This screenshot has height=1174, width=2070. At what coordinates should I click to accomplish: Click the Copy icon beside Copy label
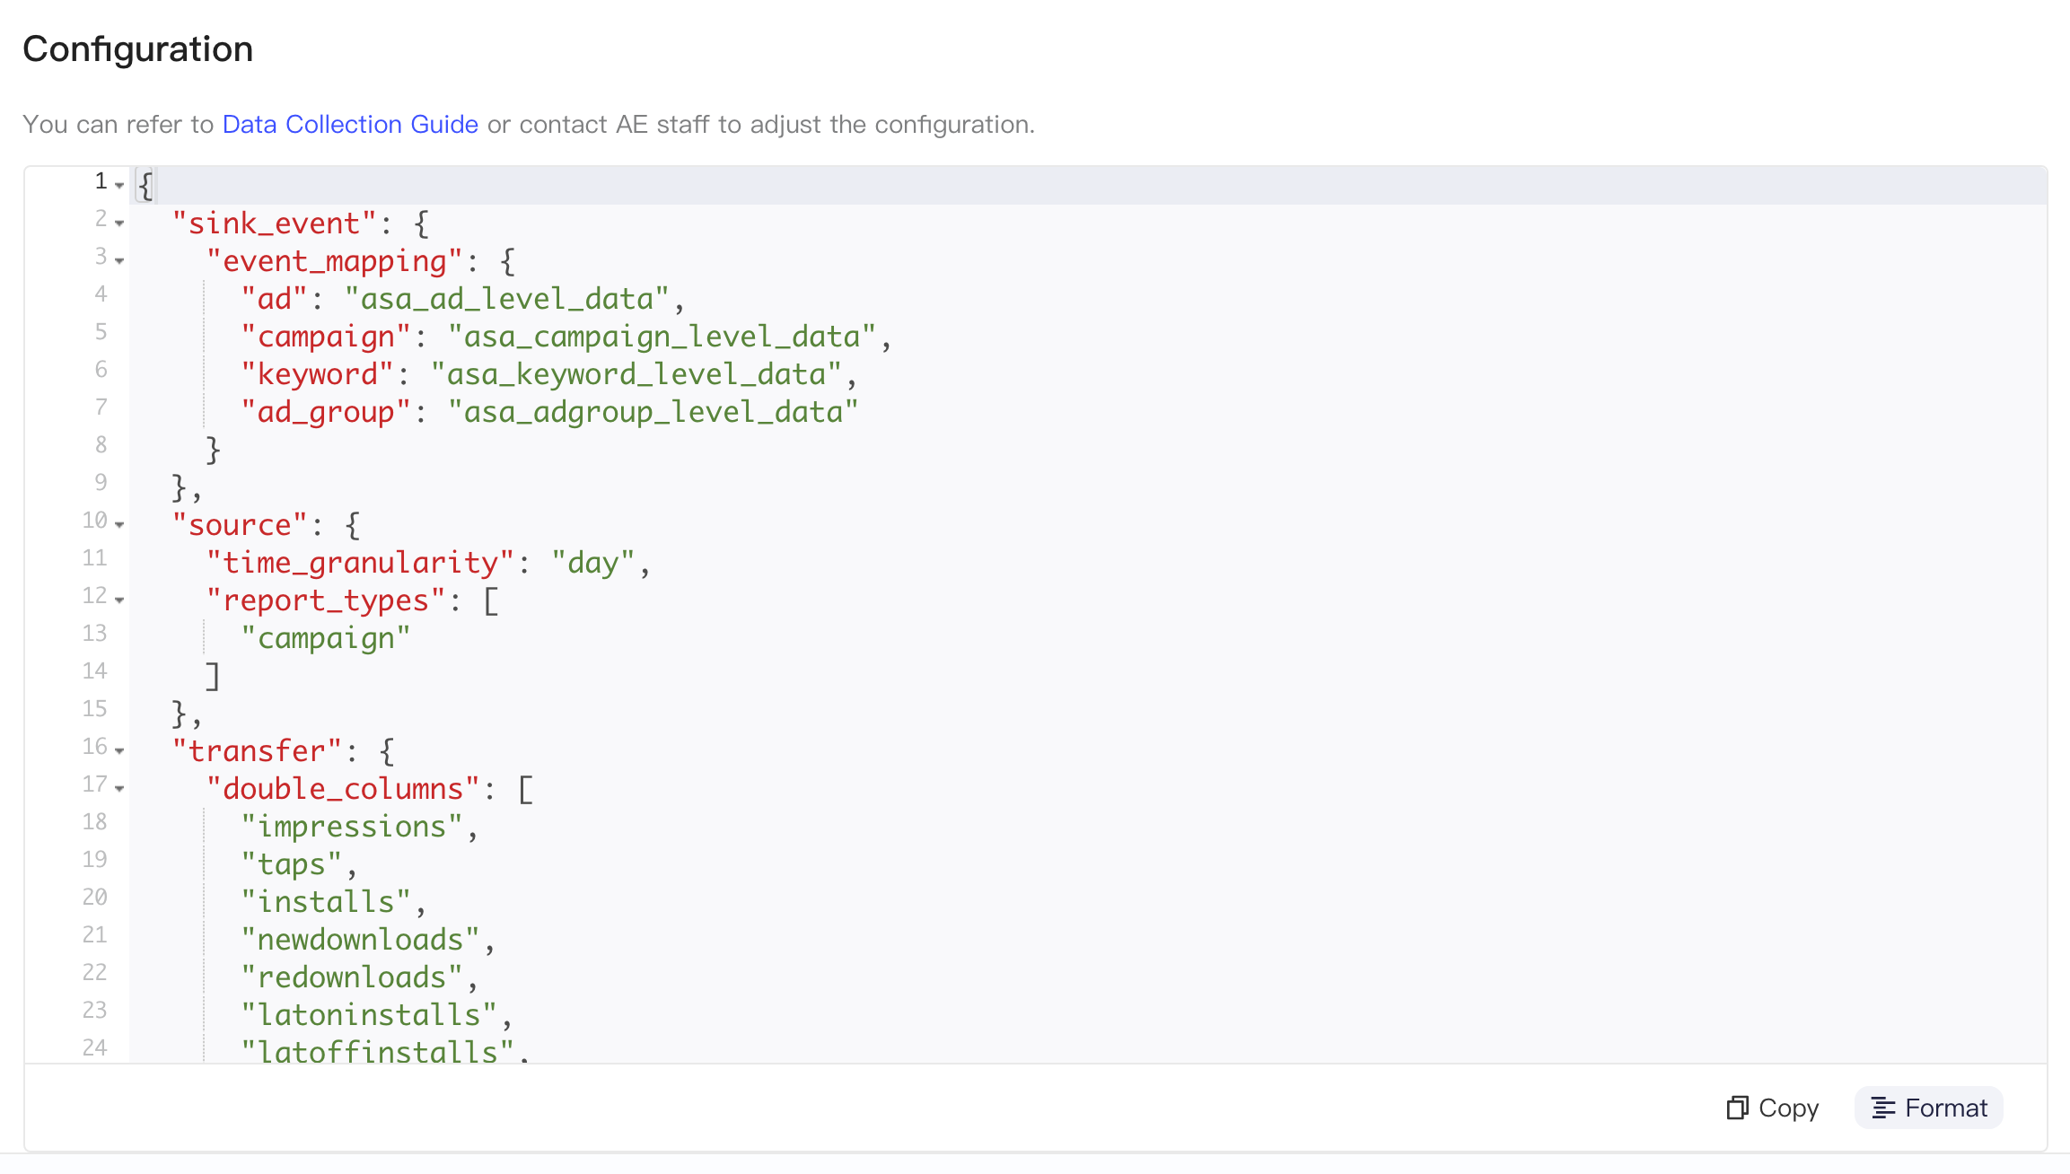[x=1737, y=1108]
